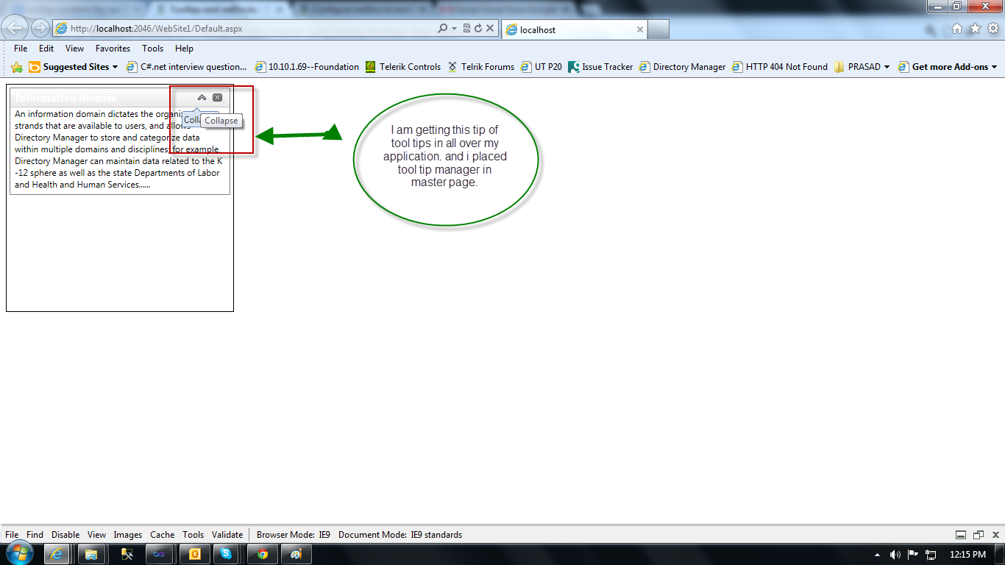Open Visual Studio infinity taskbar icon
This screenshot has width=1005, height=565.
160,554
